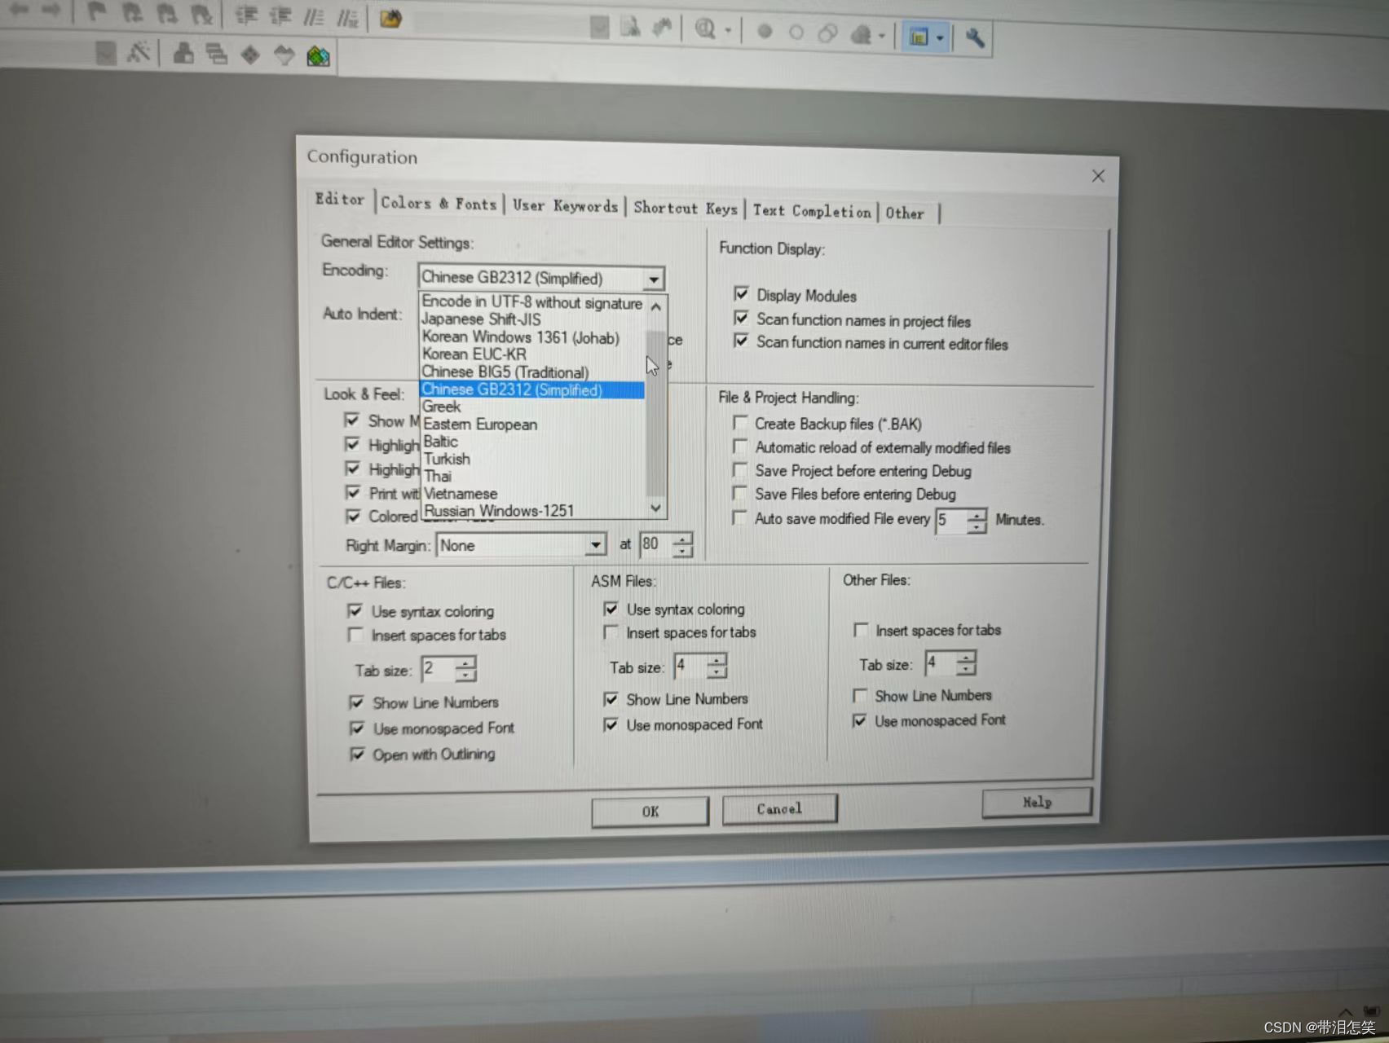Uncheck Display Modules under Function Display
The width and height of the screenshot is (1389, 1043).
pyautogui.click(x=742, y=294)
